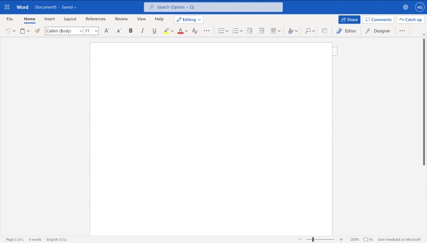Click Grow Font icon
The image size is (427, 243).
(107, 31)
